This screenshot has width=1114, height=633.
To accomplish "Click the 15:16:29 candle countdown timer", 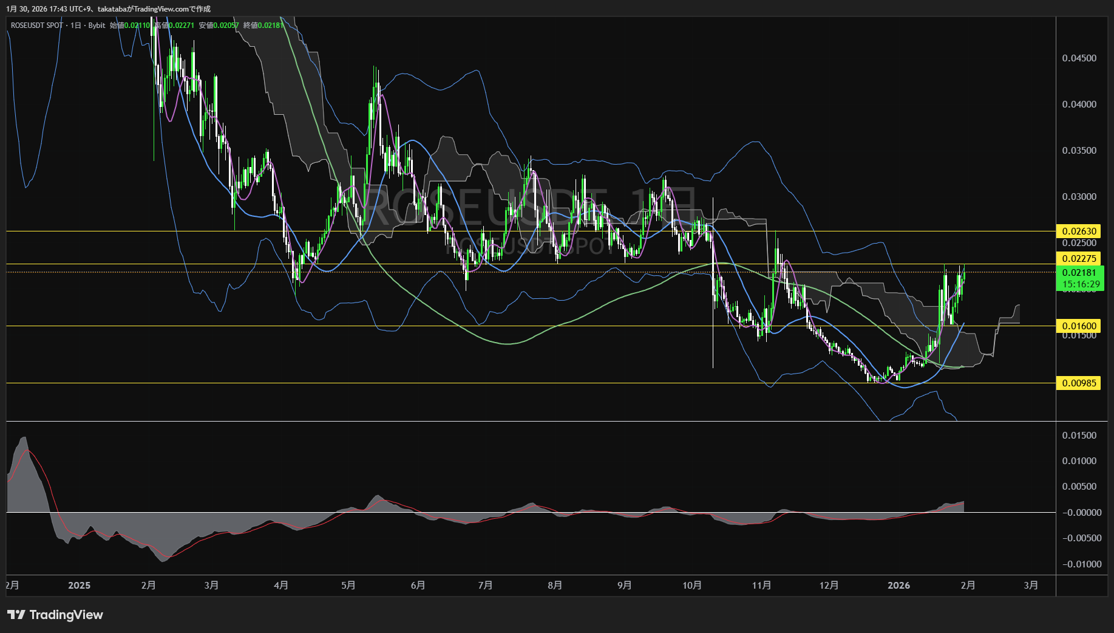I will point(1081,284).
